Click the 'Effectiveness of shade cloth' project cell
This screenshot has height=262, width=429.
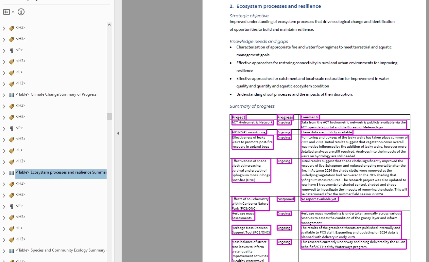(x=251, y=171)
